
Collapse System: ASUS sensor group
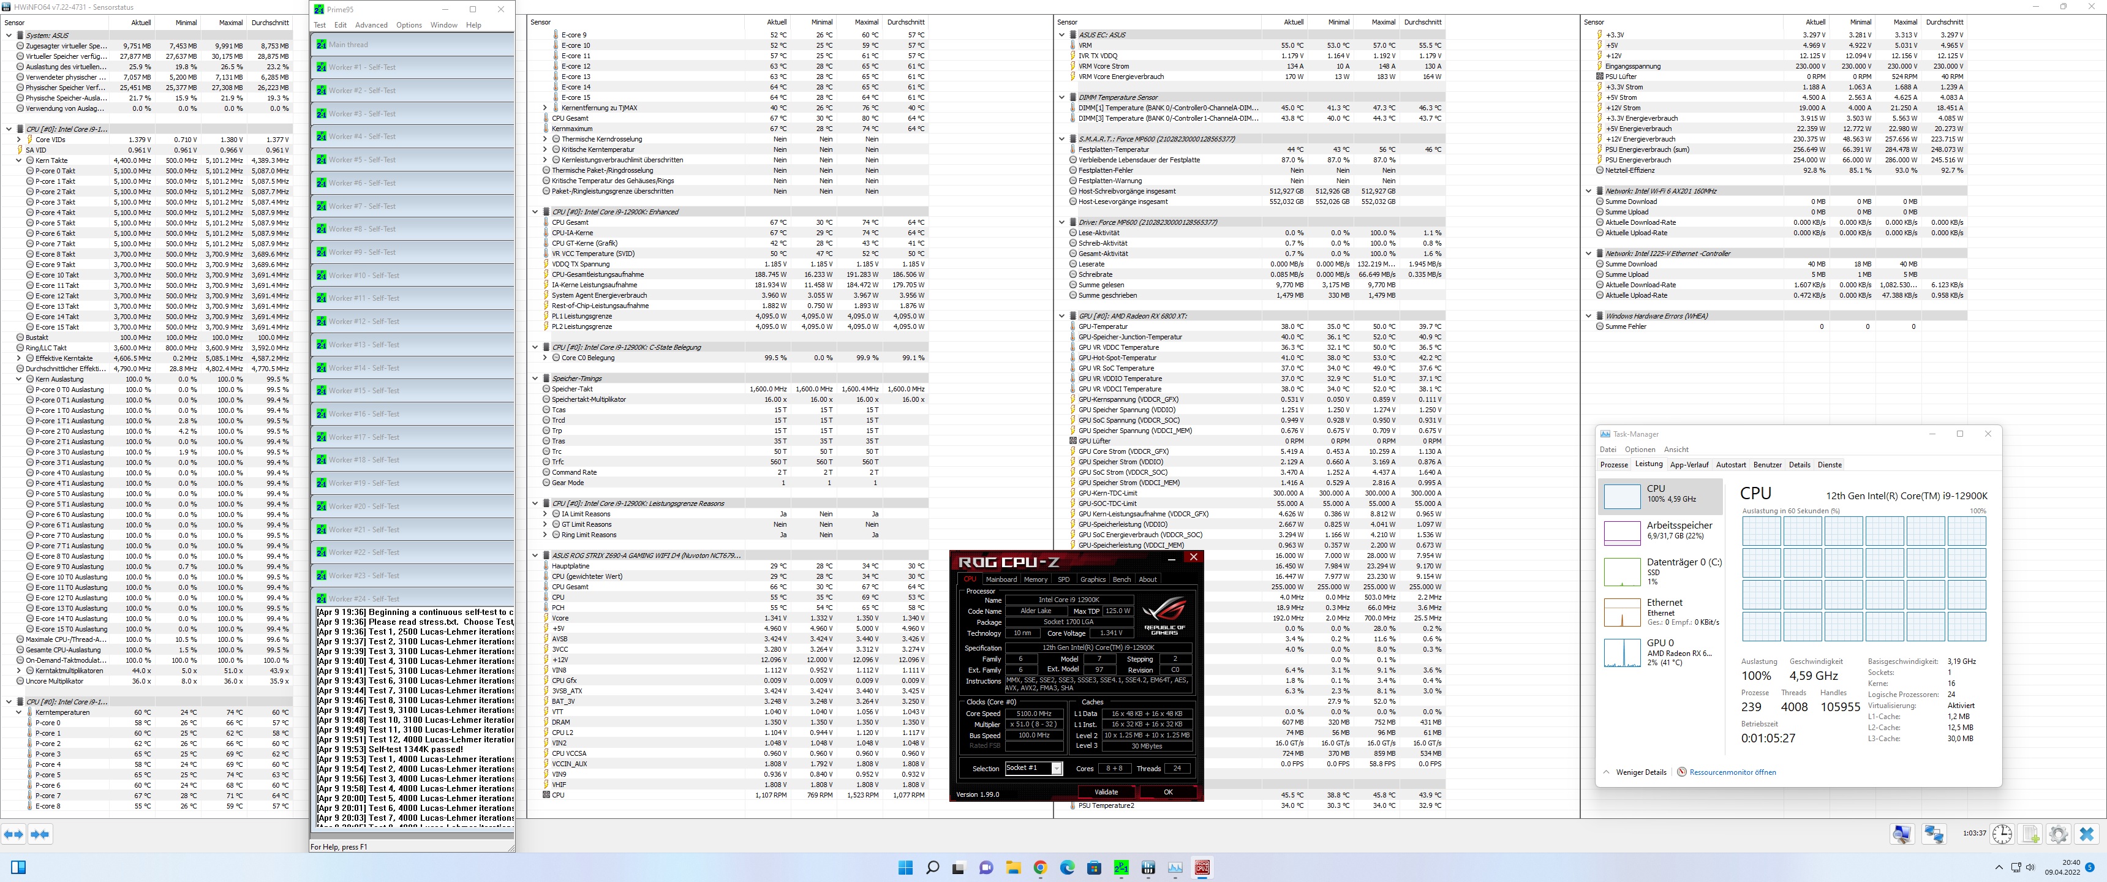(x=9, y=36)
